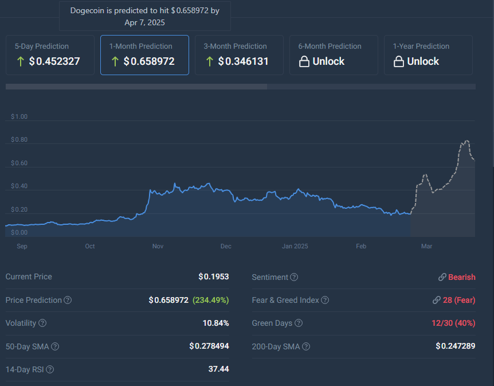Open the Bearish sentiment link

(457, 278)
